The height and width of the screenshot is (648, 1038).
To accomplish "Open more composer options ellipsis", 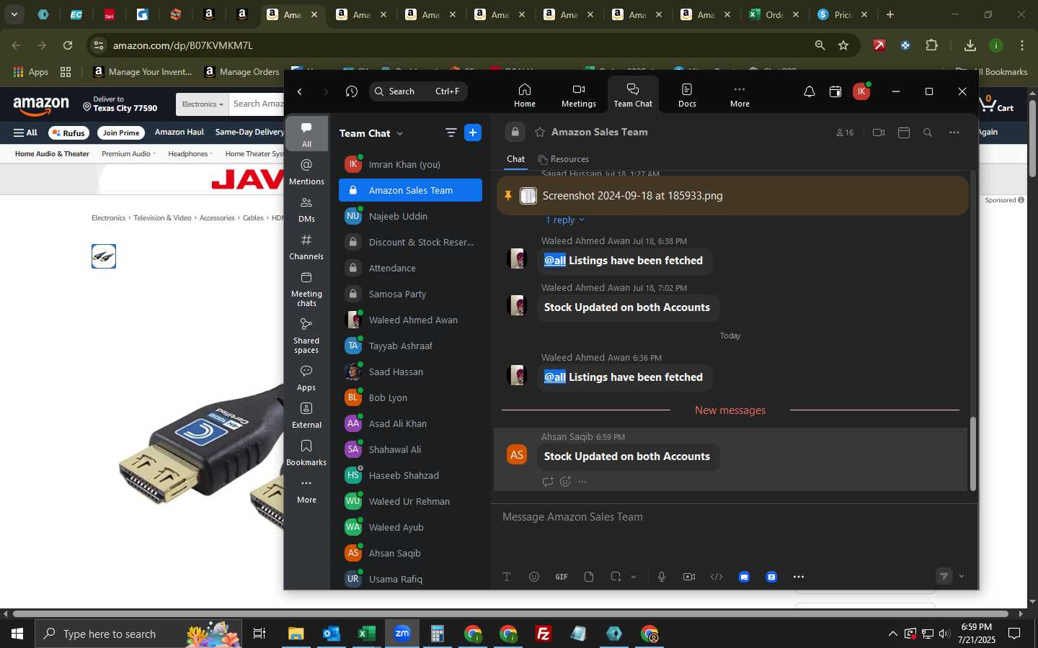I will pos(799,577).
